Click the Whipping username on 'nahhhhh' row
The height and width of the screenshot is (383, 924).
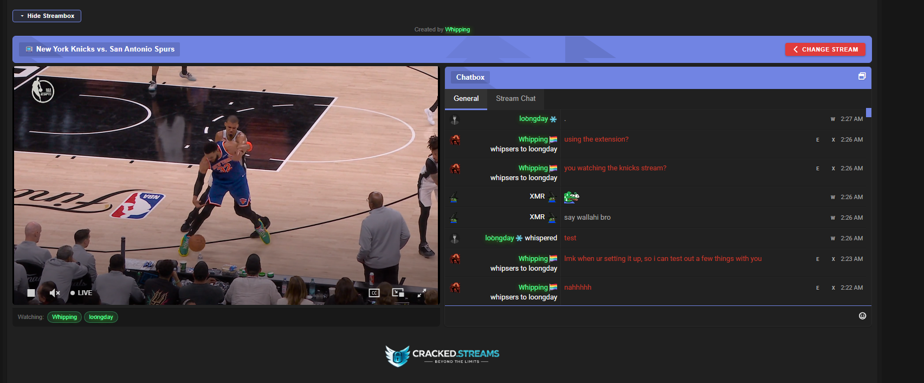coord(533,288)
